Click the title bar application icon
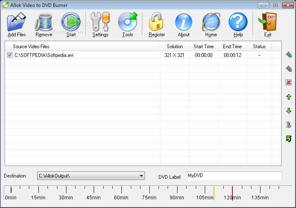This screenshot has height=208, width=296. coord(6,5)
